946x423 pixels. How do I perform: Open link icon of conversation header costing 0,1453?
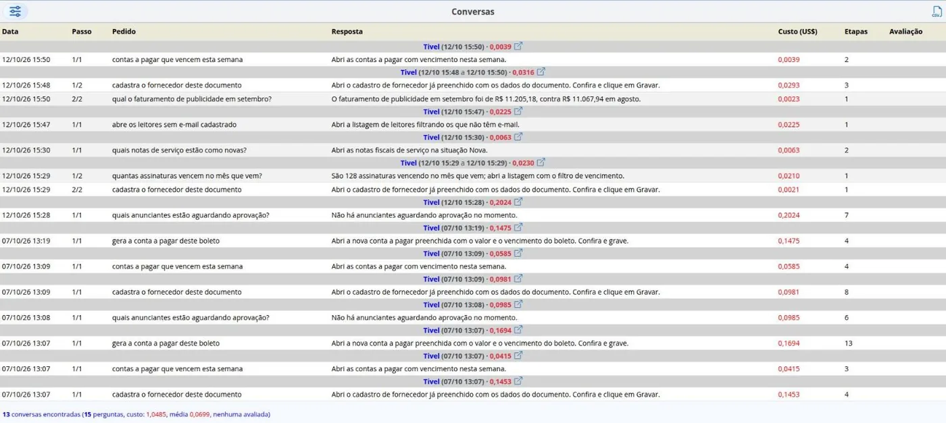518,381
